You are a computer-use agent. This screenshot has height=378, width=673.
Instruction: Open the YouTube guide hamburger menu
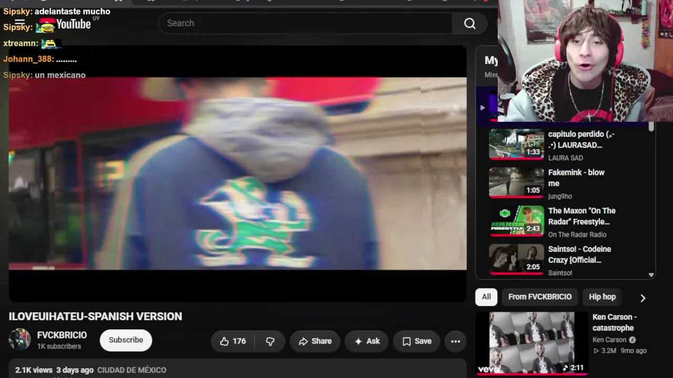[x=20, y=23]
